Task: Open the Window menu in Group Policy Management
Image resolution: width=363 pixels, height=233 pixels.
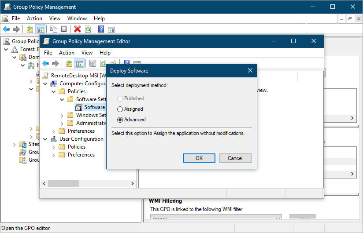Action: 77,18
